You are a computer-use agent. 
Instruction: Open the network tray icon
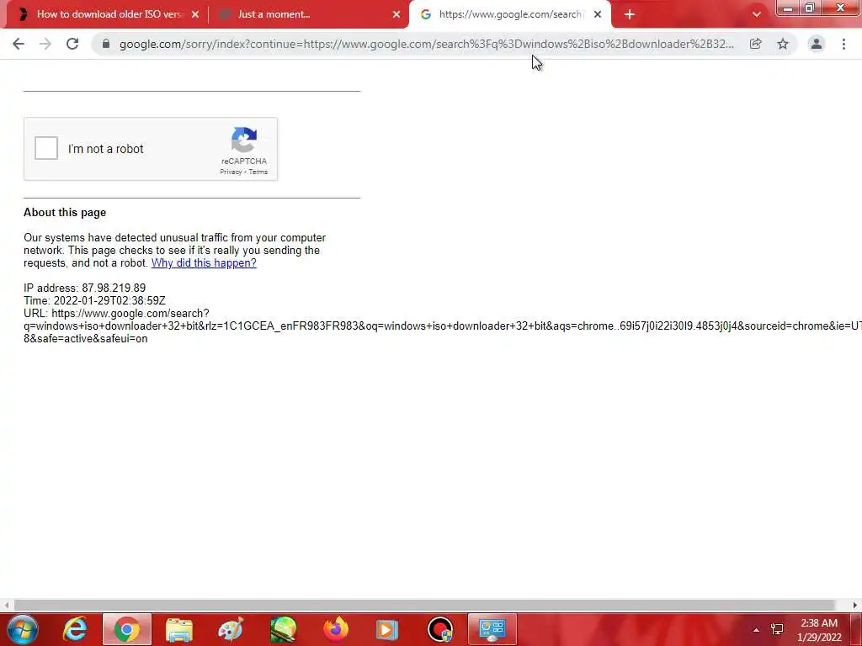[x=777, y=629]
